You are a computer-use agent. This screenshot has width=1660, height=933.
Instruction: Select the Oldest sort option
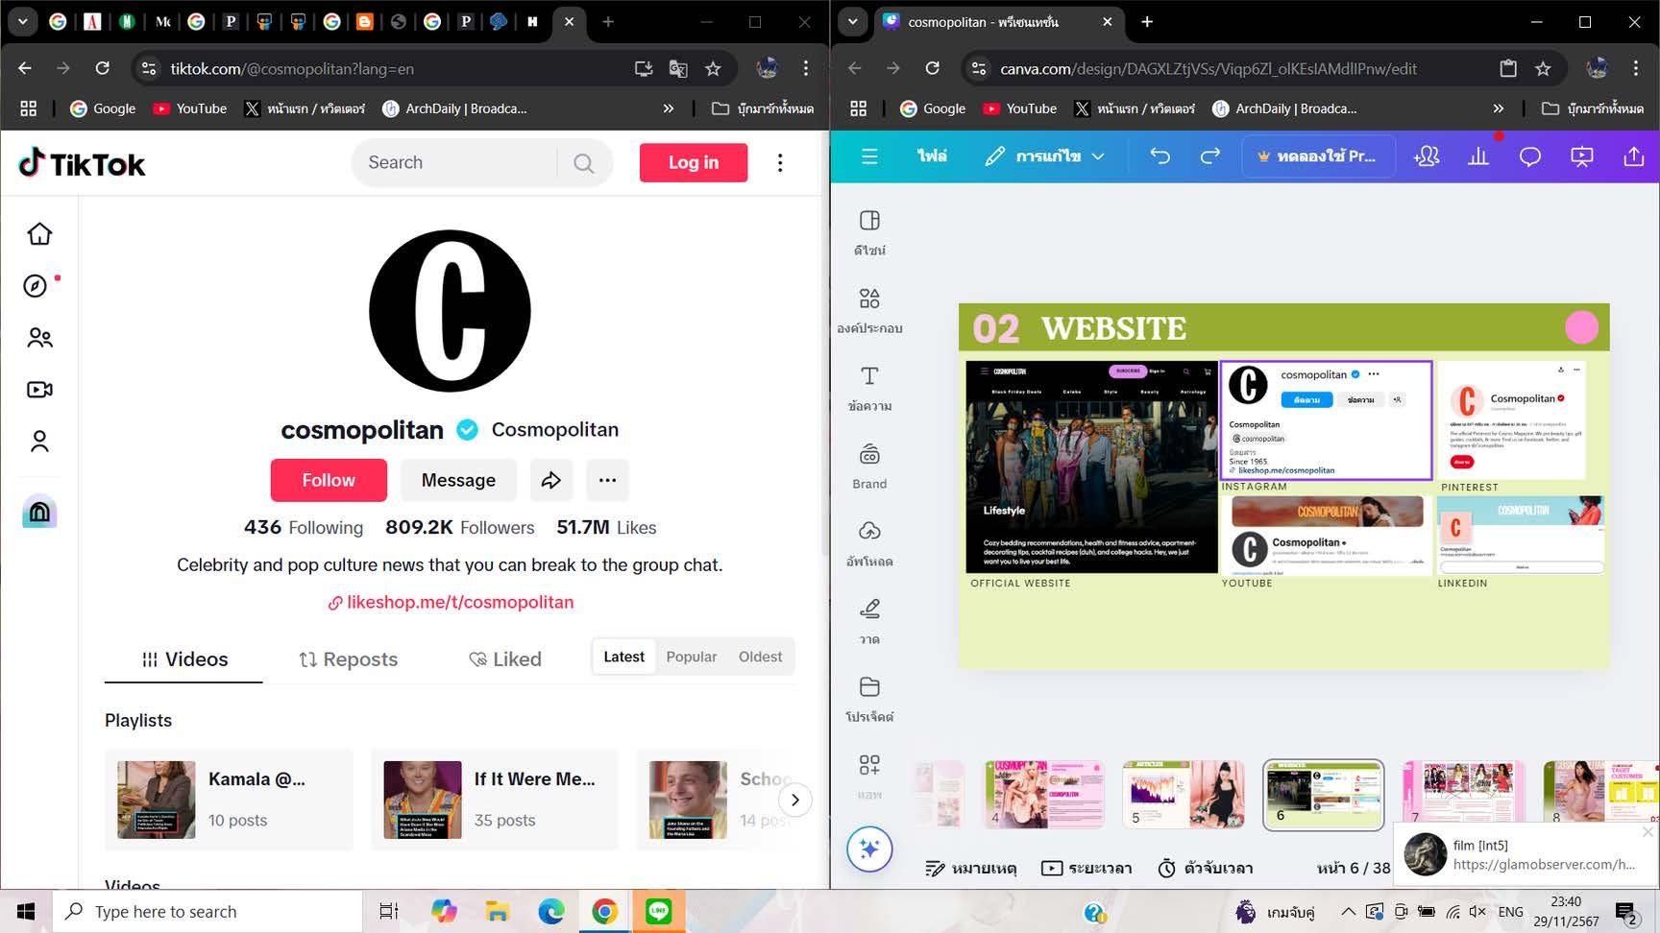(x=760, y=657)
